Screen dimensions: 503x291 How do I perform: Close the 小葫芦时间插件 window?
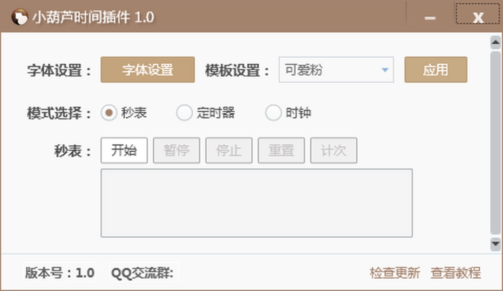(x=478, y=18)
